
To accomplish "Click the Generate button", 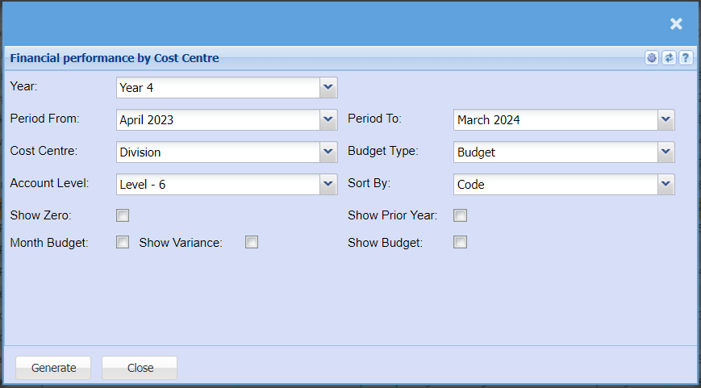I will [53, 368].
